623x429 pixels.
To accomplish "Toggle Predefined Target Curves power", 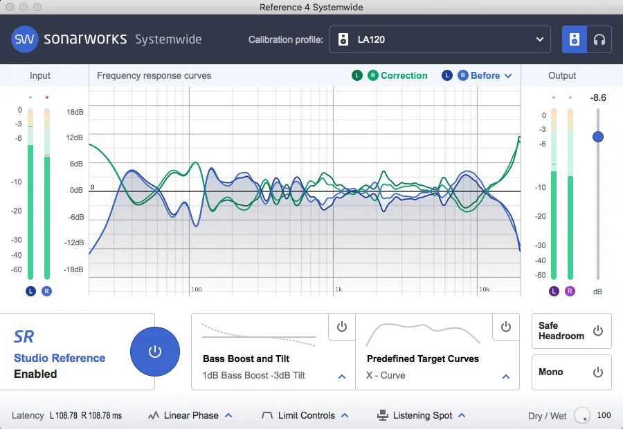I will (506, 327).
